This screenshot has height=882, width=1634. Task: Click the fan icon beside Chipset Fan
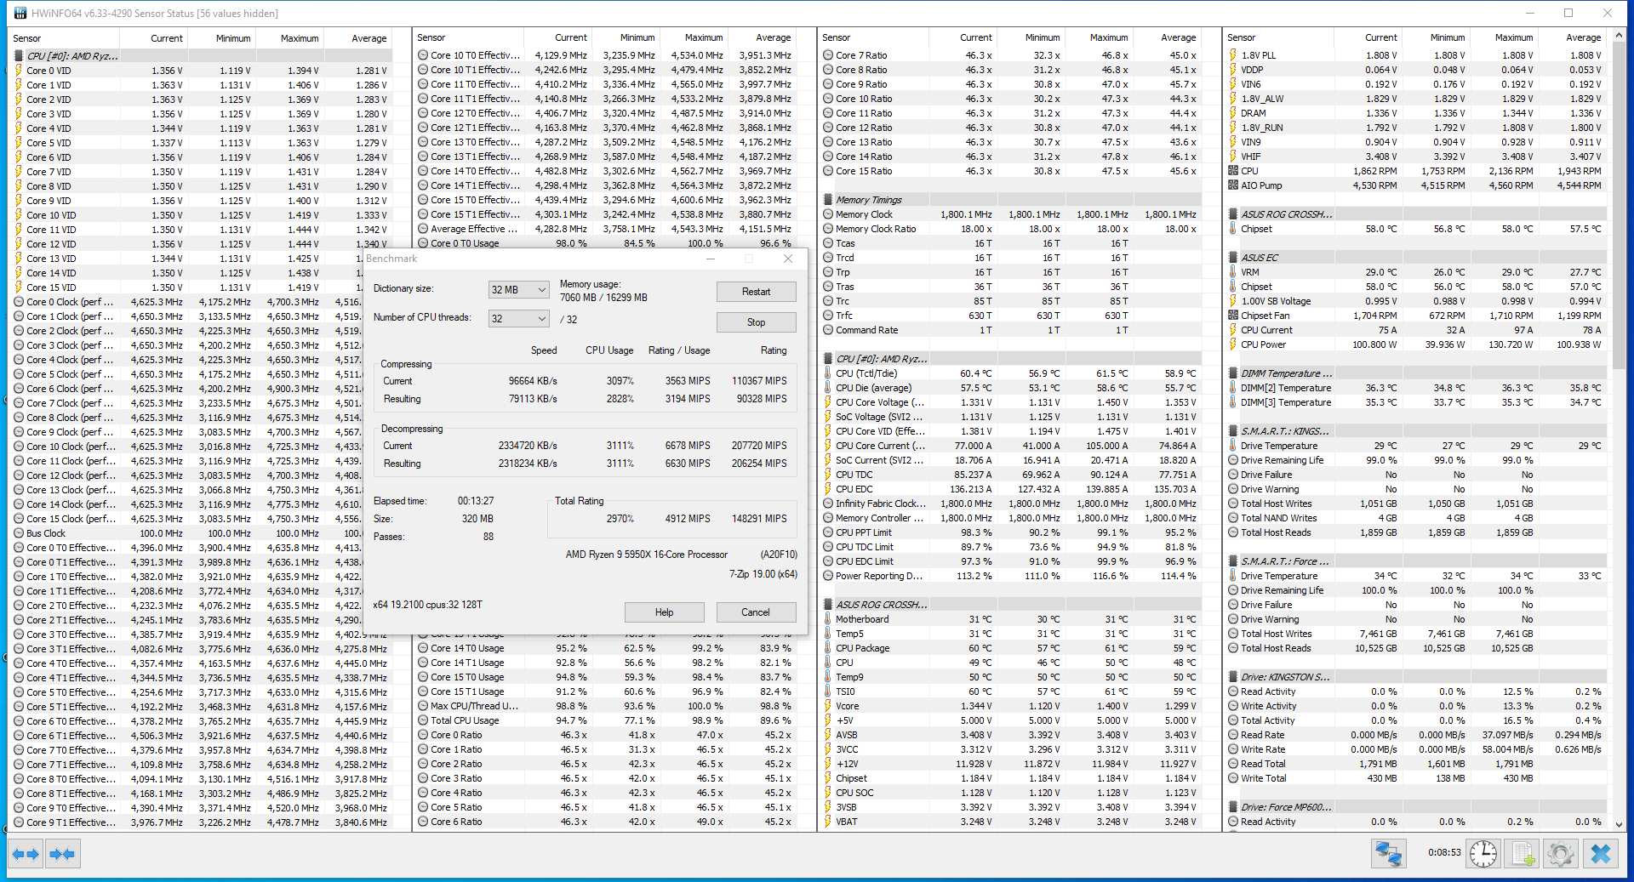coord(1232,316)
